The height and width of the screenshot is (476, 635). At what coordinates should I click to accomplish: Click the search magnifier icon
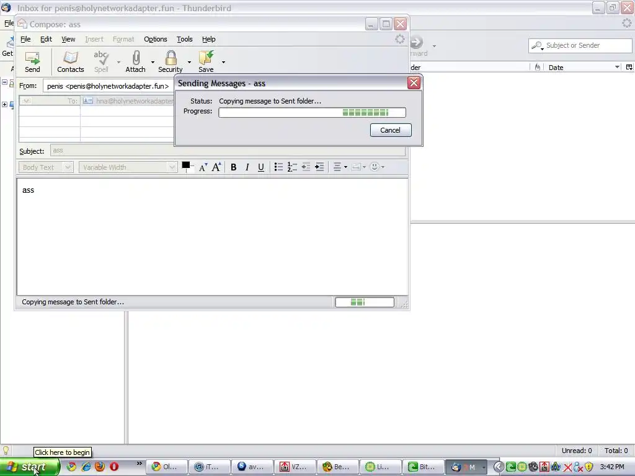click(537, 46)
